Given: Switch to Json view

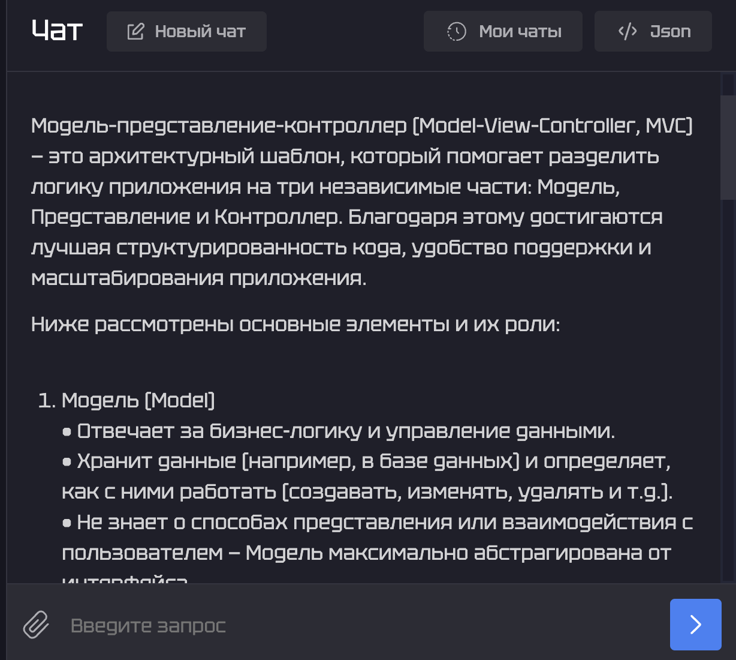Looking at the screenshot, I should click(x=653, y=31).
